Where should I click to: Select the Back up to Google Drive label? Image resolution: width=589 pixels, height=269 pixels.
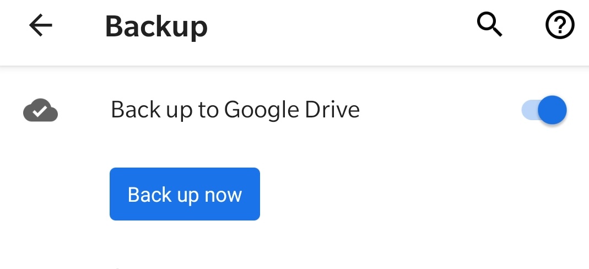235,110
